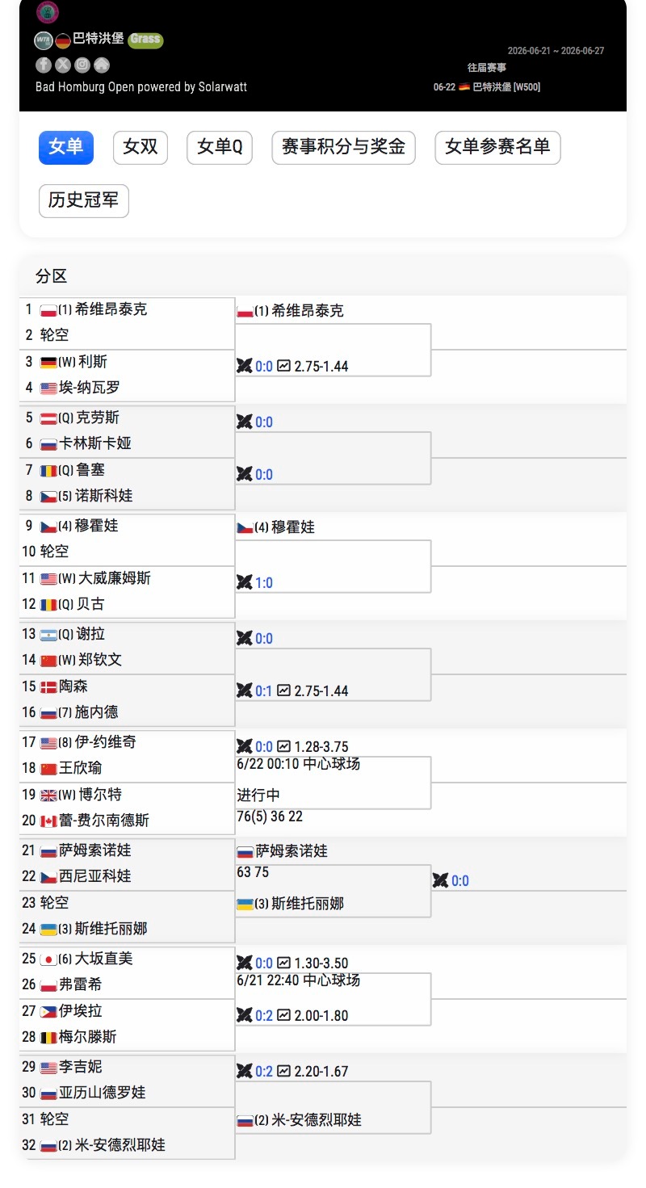646x1188 pixels.
Task: Open the Instagram social icon
Action: coord(82,65)
